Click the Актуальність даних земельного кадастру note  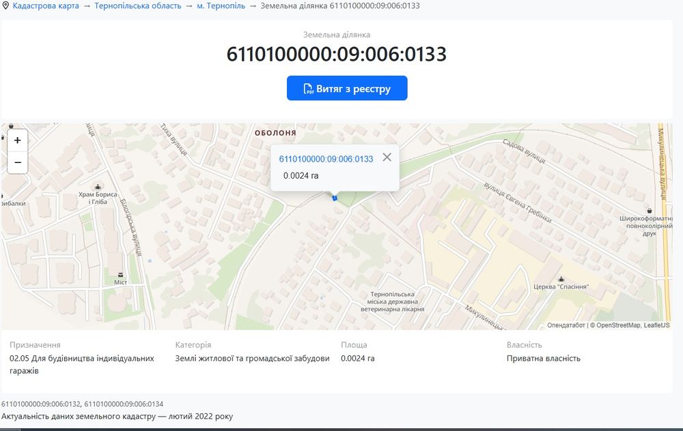point(117,416)
